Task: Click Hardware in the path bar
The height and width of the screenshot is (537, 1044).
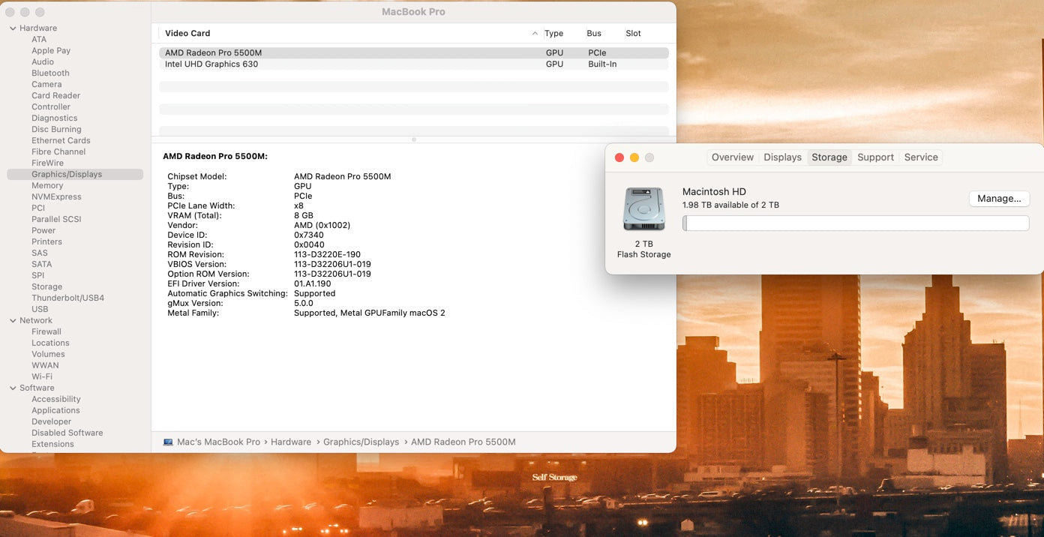Action: (x=291, y=442)
